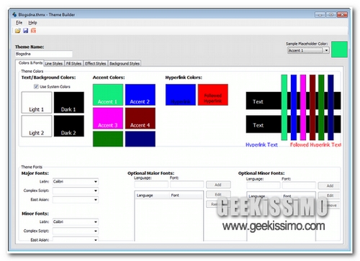Screen dimensions: 360x261
Task: Click the blue Hyperlink Text preview
Action: coord(261,145)
